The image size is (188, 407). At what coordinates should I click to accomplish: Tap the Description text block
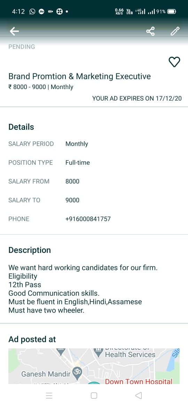point(83,289)
